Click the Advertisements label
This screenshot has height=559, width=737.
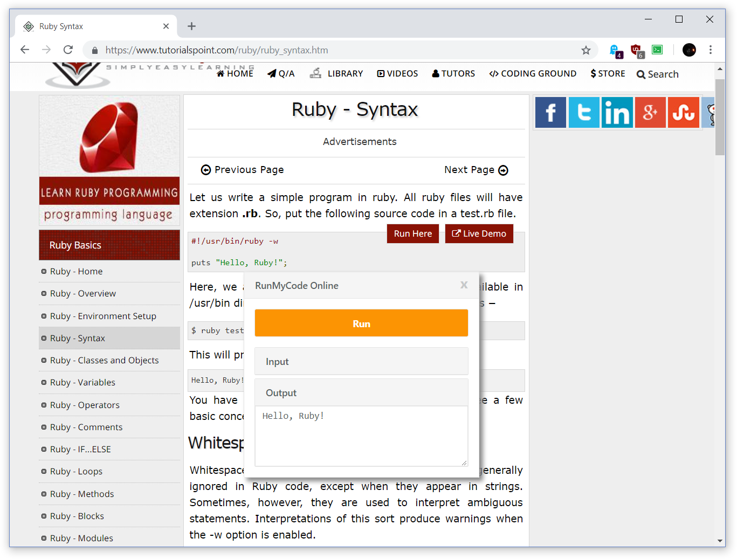[360, 141]
